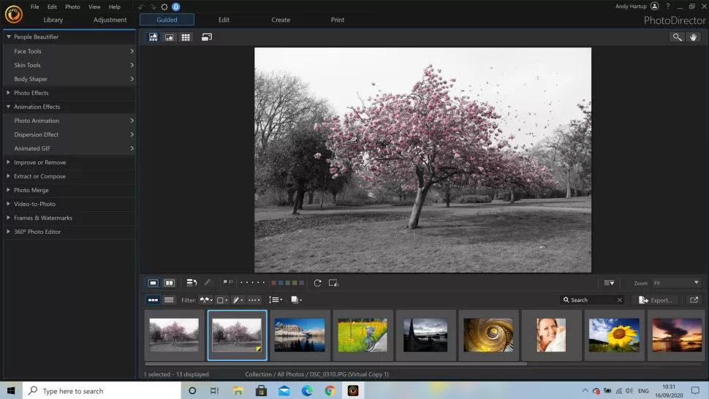Screen dimensions: 709x399
Task: Click the history undo list icon
Action: coord(192,283)
